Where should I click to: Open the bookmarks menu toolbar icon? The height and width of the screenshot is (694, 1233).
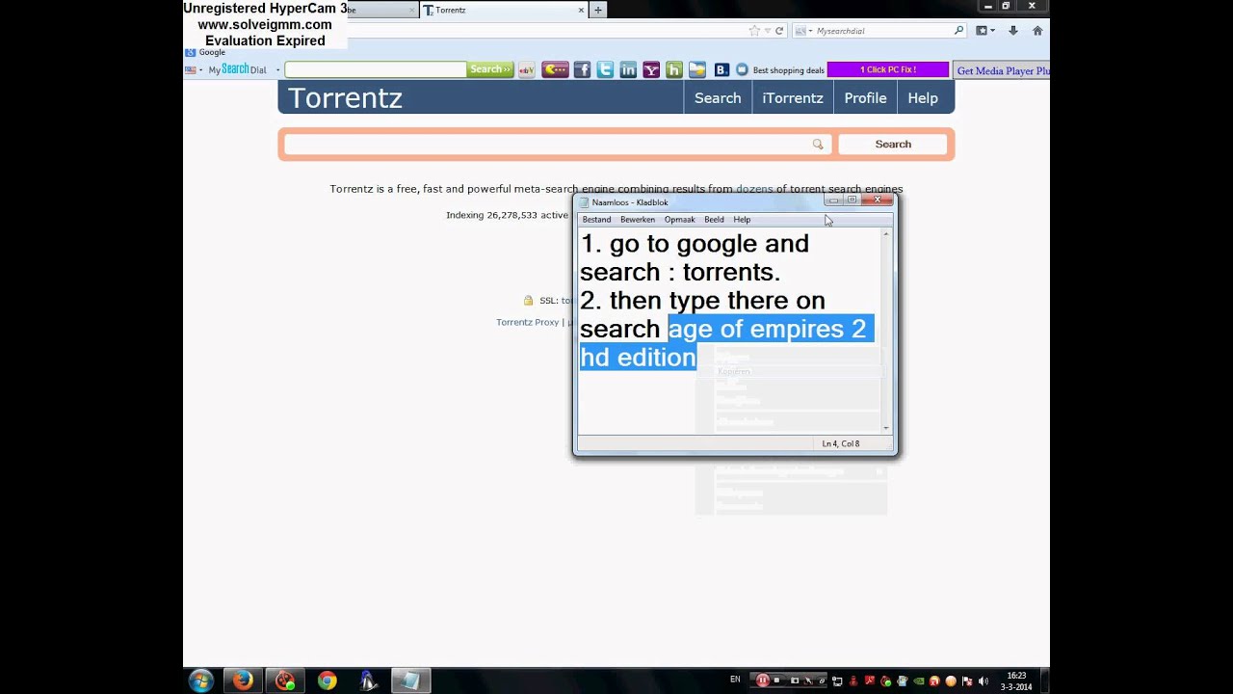point(984,30)
